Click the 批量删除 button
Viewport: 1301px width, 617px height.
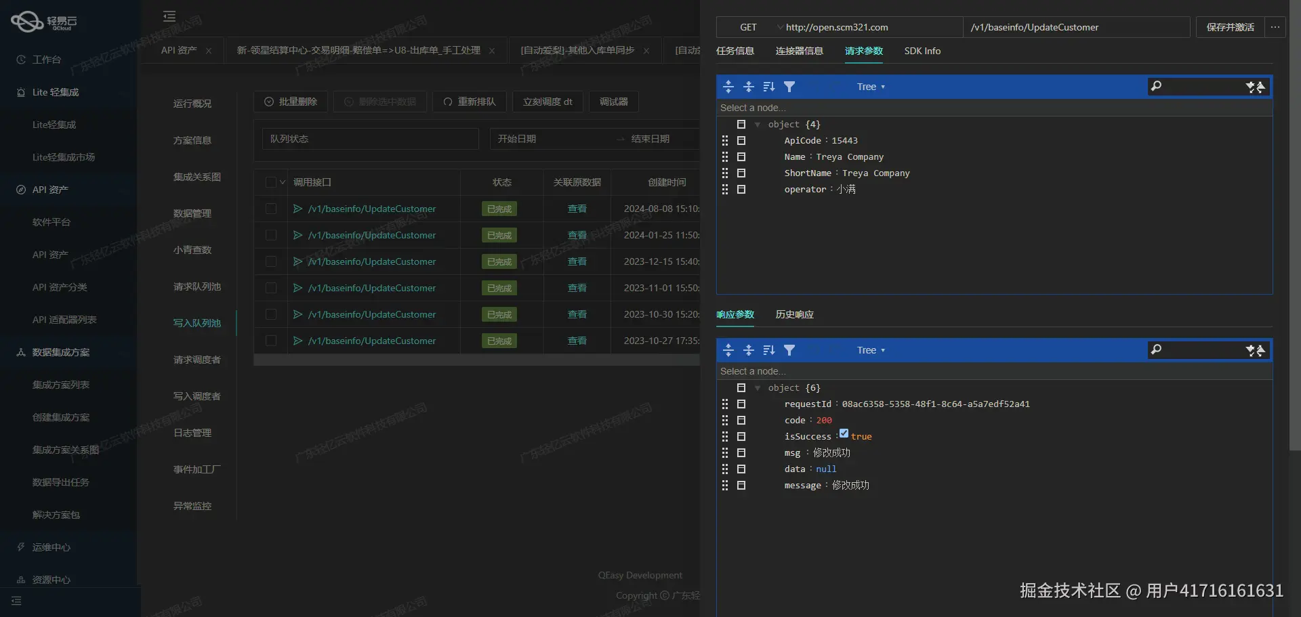[x=291, y=102]
